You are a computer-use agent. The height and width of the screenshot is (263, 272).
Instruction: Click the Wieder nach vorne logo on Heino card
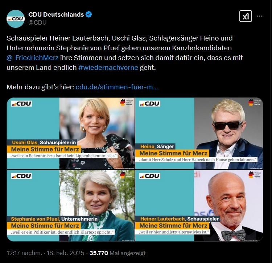pyautogui.click(x=255, y=102)
